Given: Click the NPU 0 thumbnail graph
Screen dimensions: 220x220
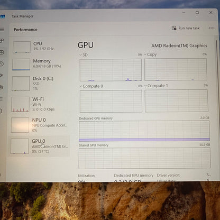Looking at the screenshot, I should [x=20, y=125].
